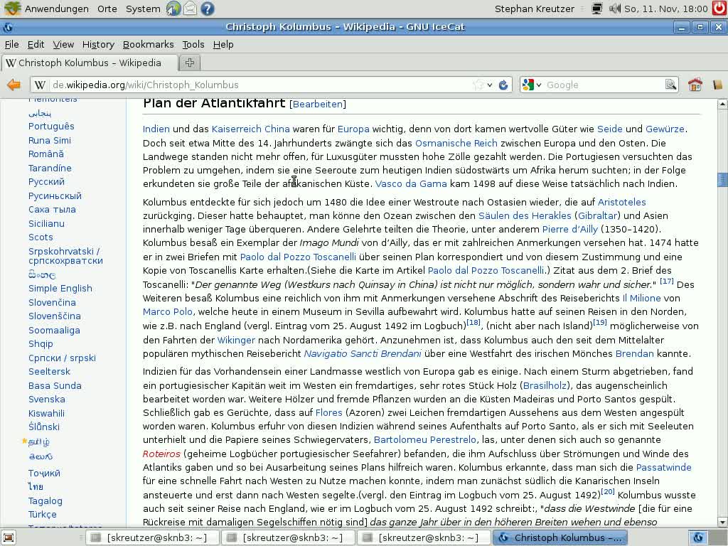Open the Orte menu

point(107,9)
